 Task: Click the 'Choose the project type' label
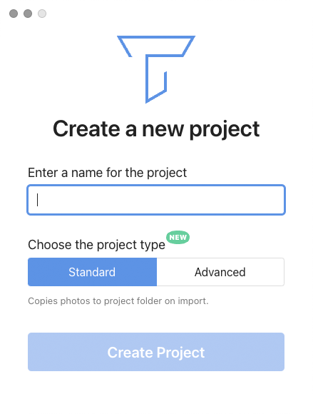coord(96,245)
